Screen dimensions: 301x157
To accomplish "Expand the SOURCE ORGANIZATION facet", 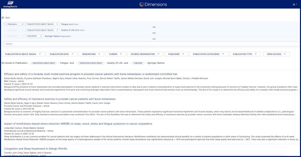I will pyautogui.click(x=145, y=54).
